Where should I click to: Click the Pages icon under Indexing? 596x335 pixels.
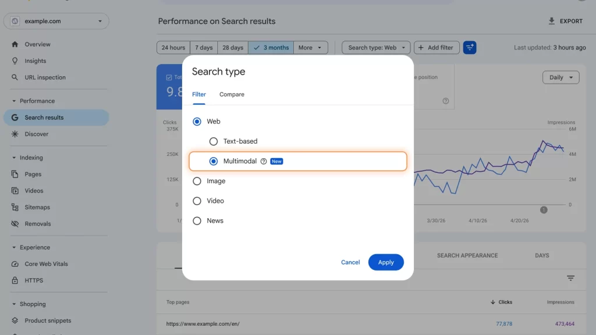15,174
